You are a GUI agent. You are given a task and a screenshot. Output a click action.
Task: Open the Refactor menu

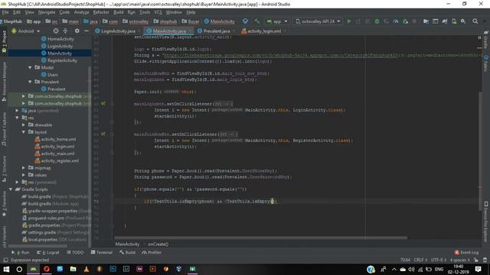click(101, 12)
